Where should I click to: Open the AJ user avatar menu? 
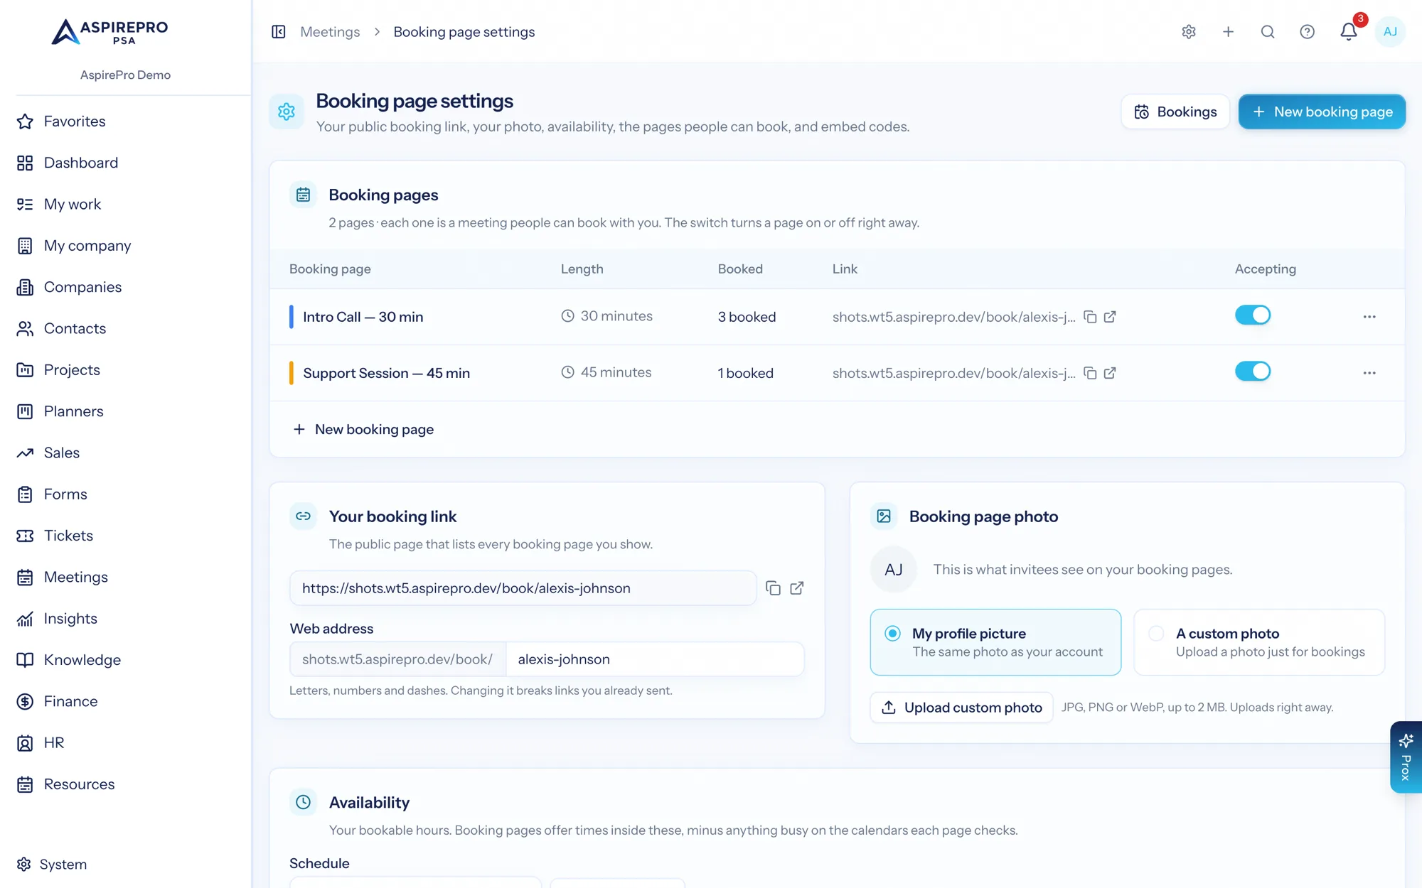tap(1390, 32)
